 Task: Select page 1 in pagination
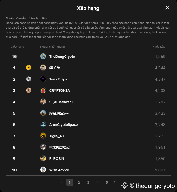(70, 182)
